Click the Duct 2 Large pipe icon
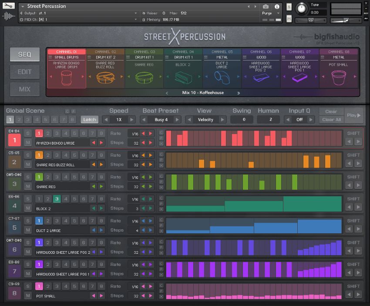Viewport: 370px width, 306px height. pyautogui.click(x=222, y=77)
